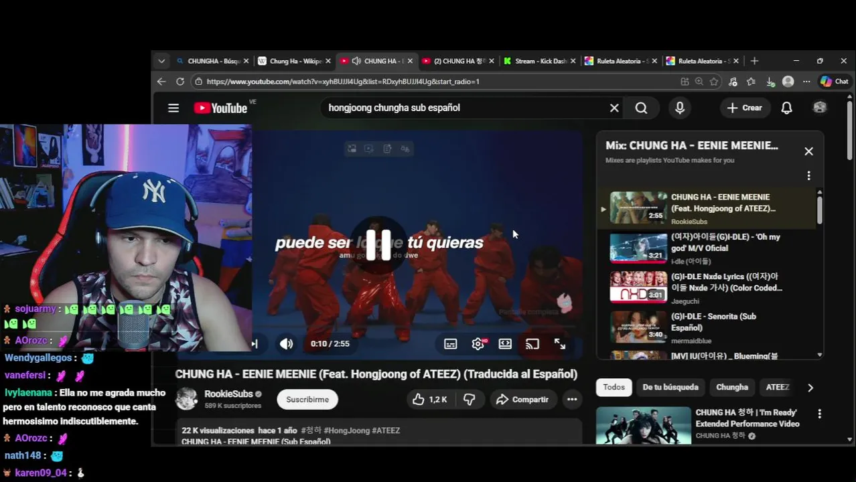856x482 pixels.
Task: Mute the video player volume
Action: point(286,343)
